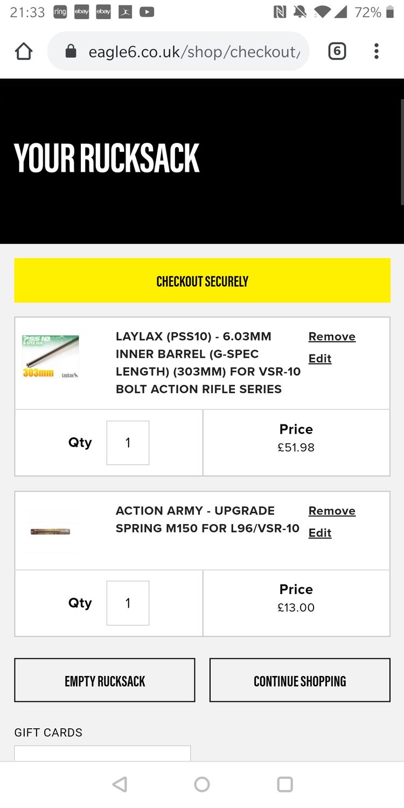Tap the Ring notification icon in status bar
This screenshot has width=404, height=808.
(x=60, y=12)
